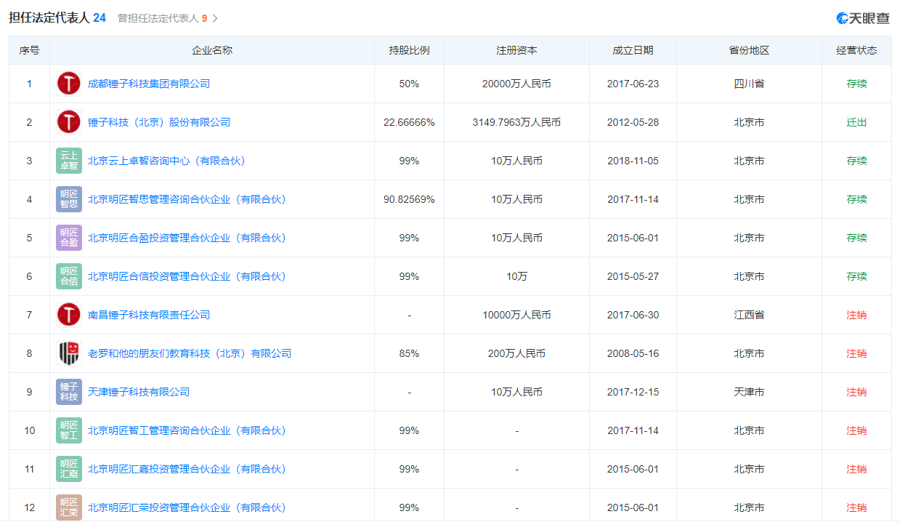Click the 明匠智工 company badge icon
The image size is (900, 522).
click(x=69, y=430)
